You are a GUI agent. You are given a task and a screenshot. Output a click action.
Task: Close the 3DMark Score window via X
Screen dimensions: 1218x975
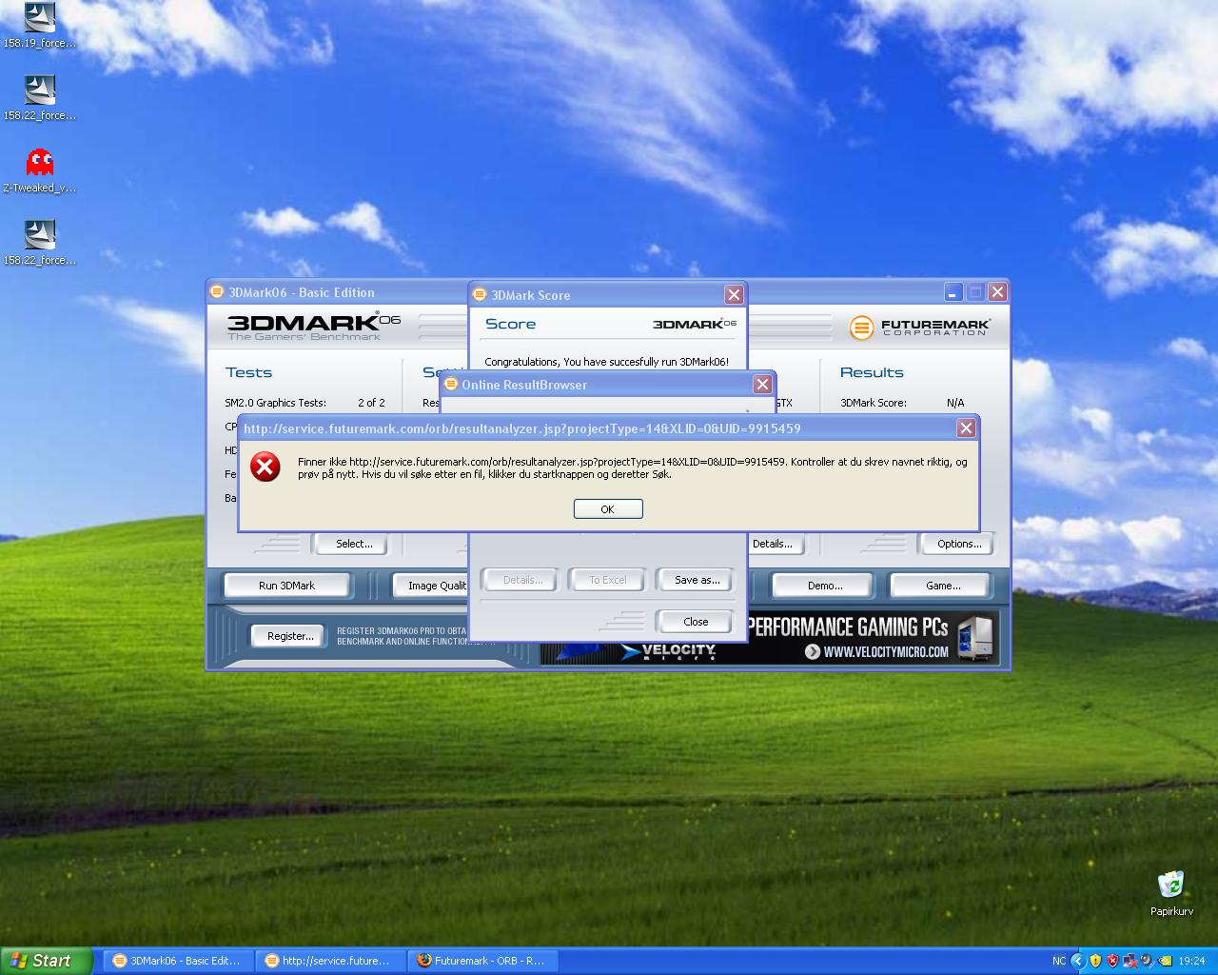pyautogui.click(x=734, y=294)
